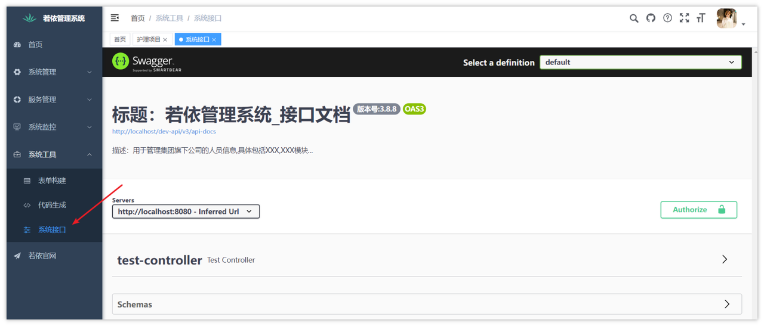The height and width of the screenshot is (326, 764).
Task: Open the GitHub source icon
Action: coord(651,18)
